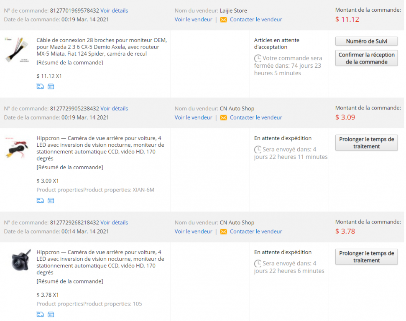The width and height of the screenshot is (406, 321).
Task: Click the envelope icon for the $3.78 order seller
Action: pos(223,232)
